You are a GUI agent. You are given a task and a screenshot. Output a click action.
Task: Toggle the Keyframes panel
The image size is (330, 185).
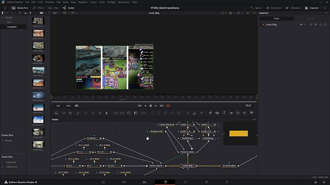[x=273, y=8]
